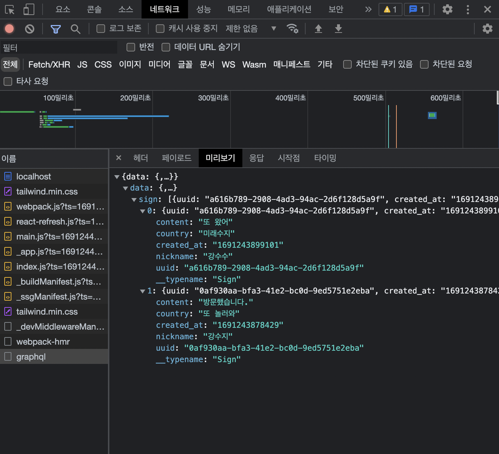Switch to the 요소 tab

click(63, 9)
